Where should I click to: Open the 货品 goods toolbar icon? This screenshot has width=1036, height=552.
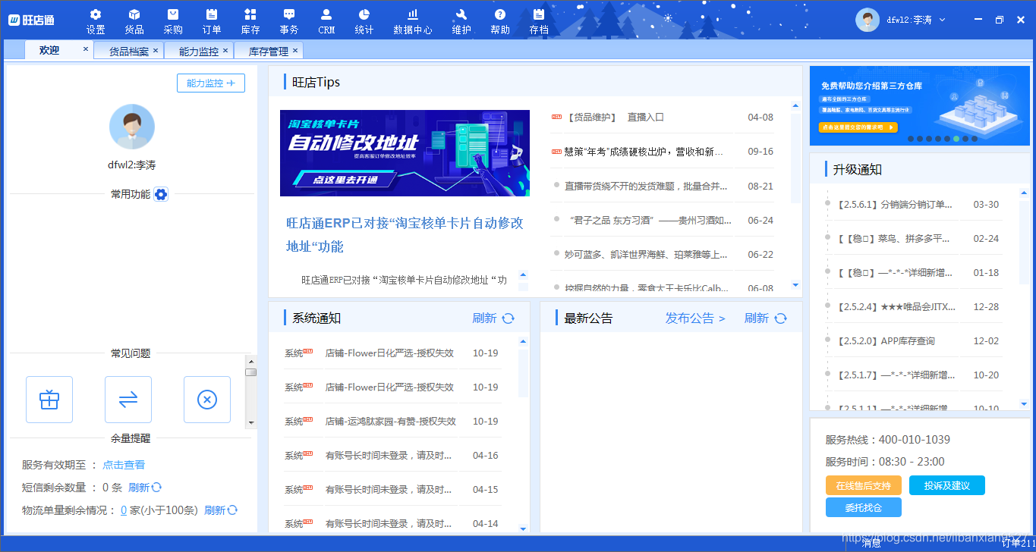point(134,22)
